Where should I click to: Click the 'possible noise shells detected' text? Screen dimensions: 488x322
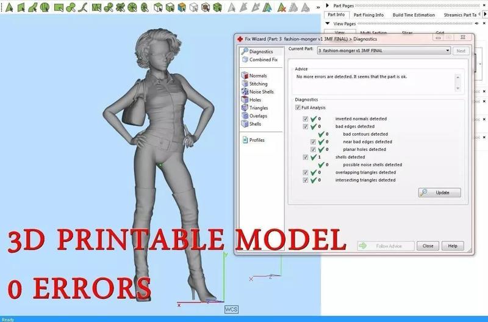coord(373,164)
